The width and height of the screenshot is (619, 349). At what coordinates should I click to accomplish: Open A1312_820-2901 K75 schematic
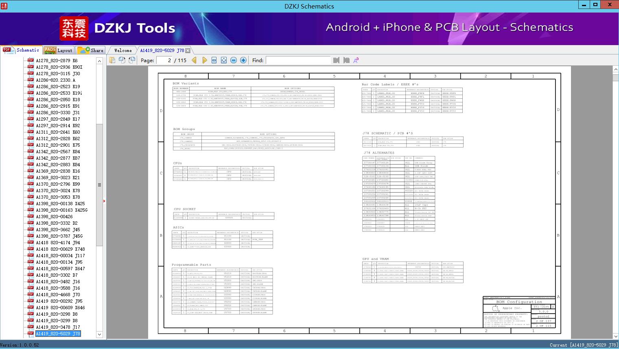coord(58,145)
